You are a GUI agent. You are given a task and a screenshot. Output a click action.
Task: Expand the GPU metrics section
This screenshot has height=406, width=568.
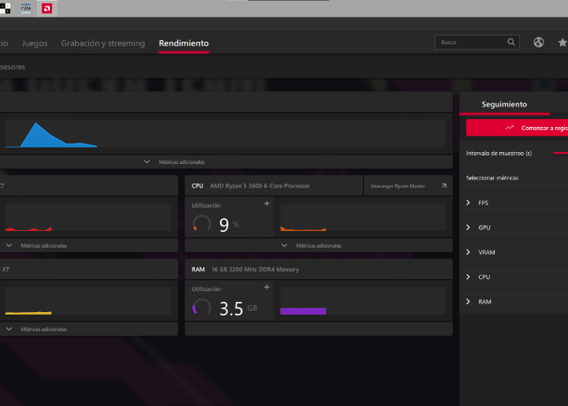(468, 227)
